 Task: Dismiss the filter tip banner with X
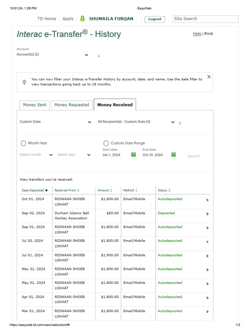pyautogui.click(x=209, y=77)
